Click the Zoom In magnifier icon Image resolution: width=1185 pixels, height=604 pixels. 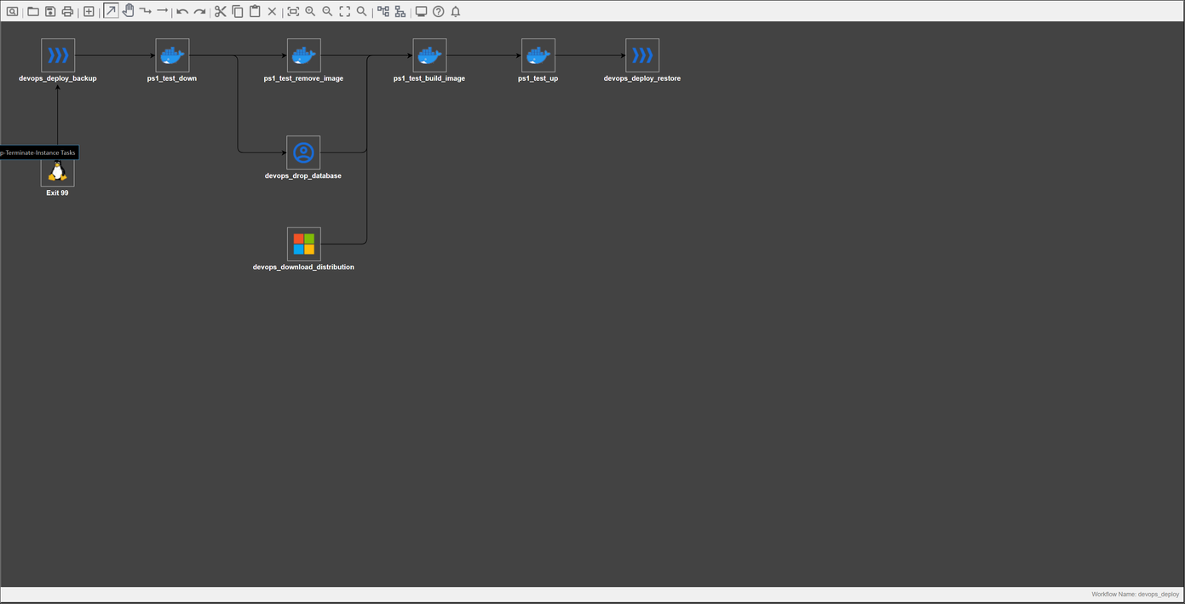[x=310, y=12]
